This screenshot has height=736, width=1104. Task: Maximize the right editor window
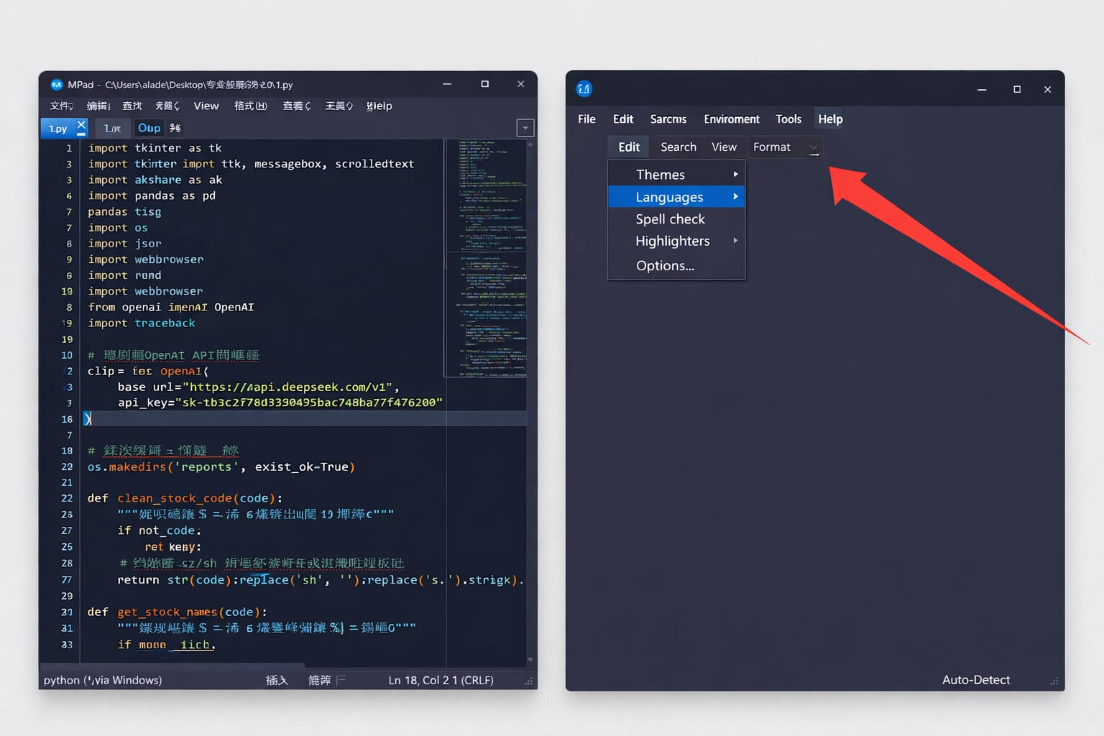pos(1016,90)
